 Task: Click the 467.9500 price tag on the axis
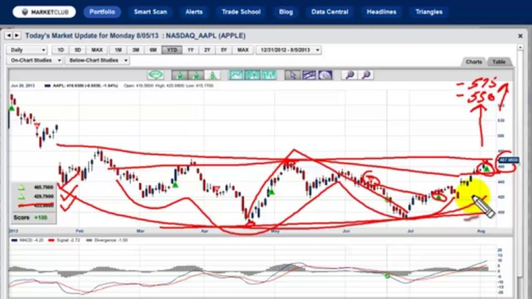pos(508,160)
